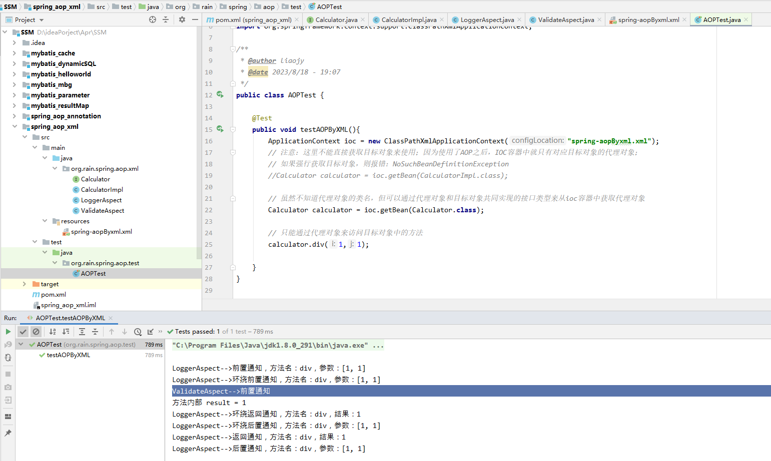Fold the testAOPByXML method at line 15
The height and width of the screenshot is (461, 771).
point(233,129)
